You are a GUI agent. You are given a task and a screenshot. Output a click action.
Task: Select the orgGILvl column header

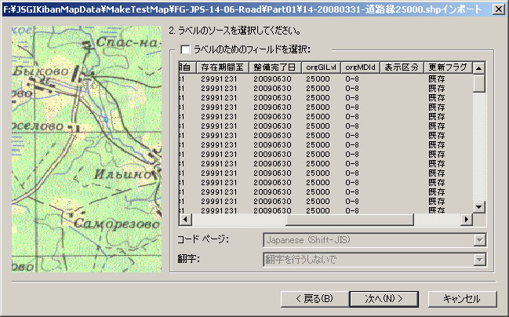321,68
